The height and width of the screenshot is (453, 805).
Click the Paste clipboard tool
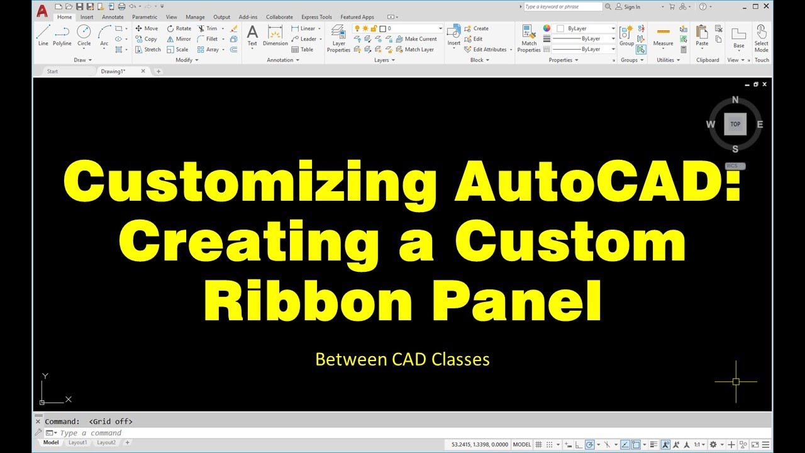pos(702,36)
